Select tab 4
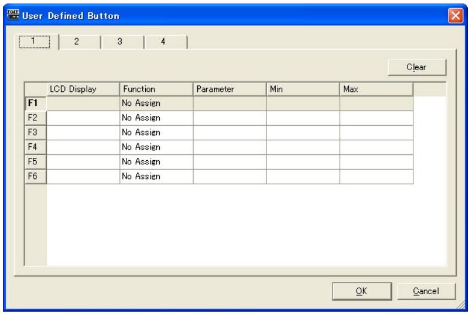This screenshot has height=314, width=469. click(165, 42)
